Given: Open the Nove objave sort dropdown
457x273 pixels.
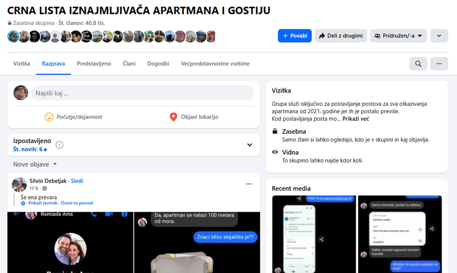Looking at the screenshot, I should pyautogui.click(x=35, y=164).
